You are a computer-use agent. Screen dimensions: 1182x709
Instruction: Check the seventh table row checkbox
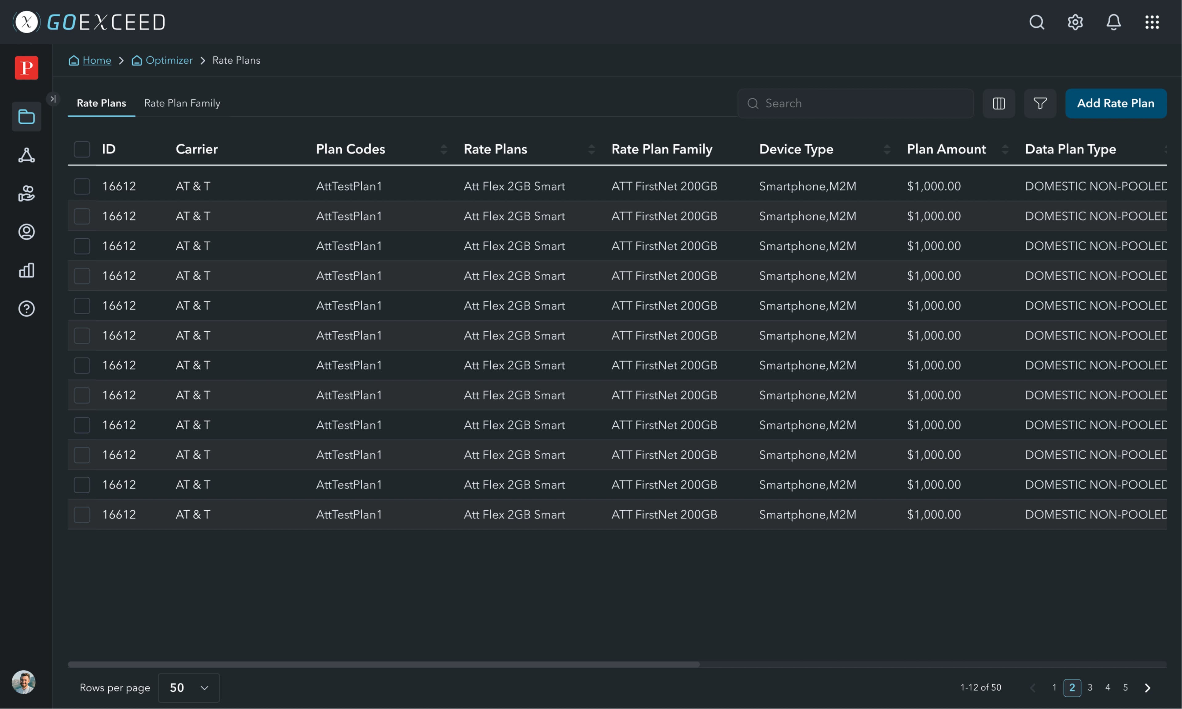[x=82, y=365]
